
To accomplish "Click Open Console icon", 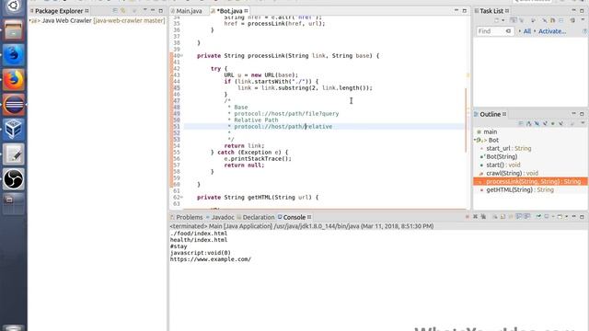I will click(560, 217).
